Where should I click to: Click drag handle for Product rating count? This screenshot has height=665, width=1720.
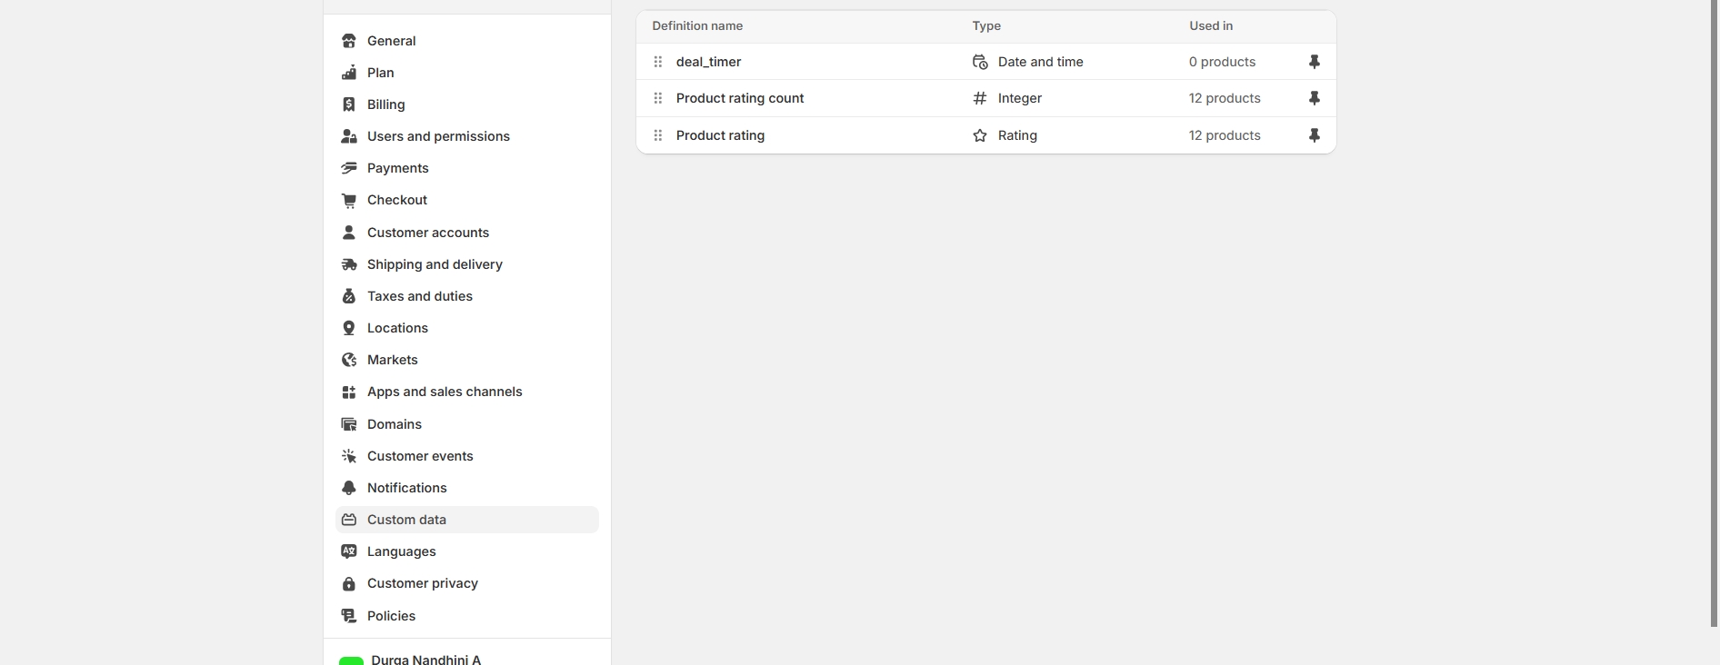click(658, 98)
